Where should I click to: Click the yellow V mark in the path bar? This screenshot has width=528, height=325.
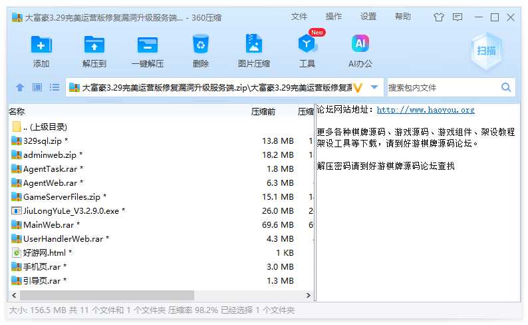pyautogui.click(x=358, y=88)
